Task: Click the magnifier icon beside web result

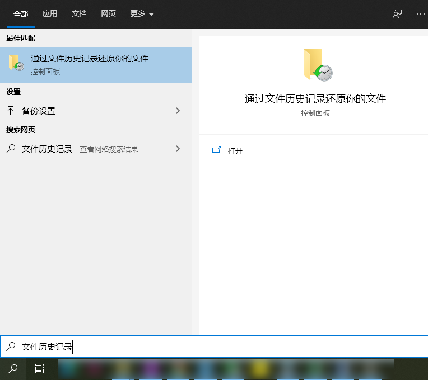Action: 11,149
